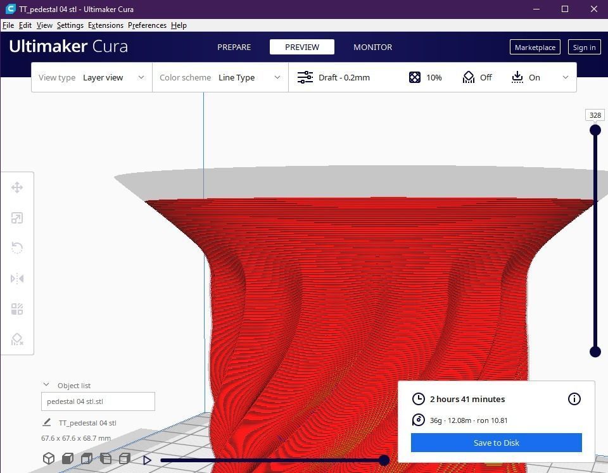Switch to the PREVIEW stage

click(x=302, y=47)
